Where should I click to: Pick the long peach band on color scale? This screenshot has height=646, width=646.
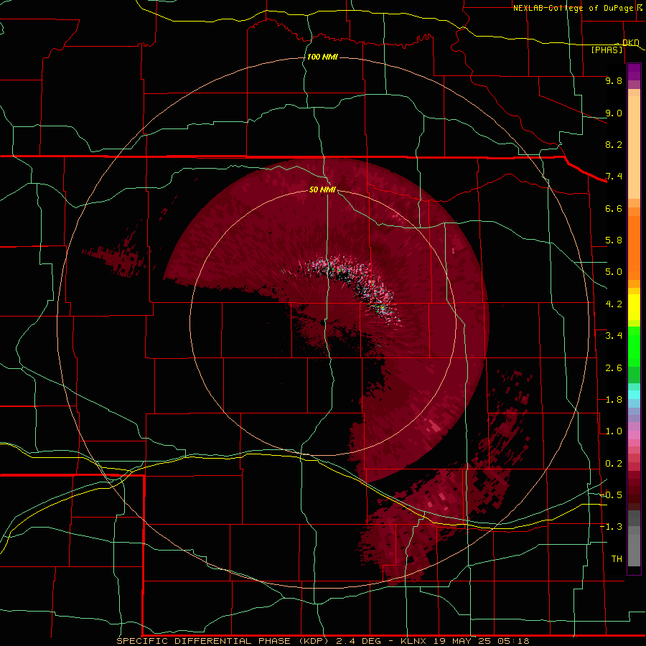(x=634, y=147)
